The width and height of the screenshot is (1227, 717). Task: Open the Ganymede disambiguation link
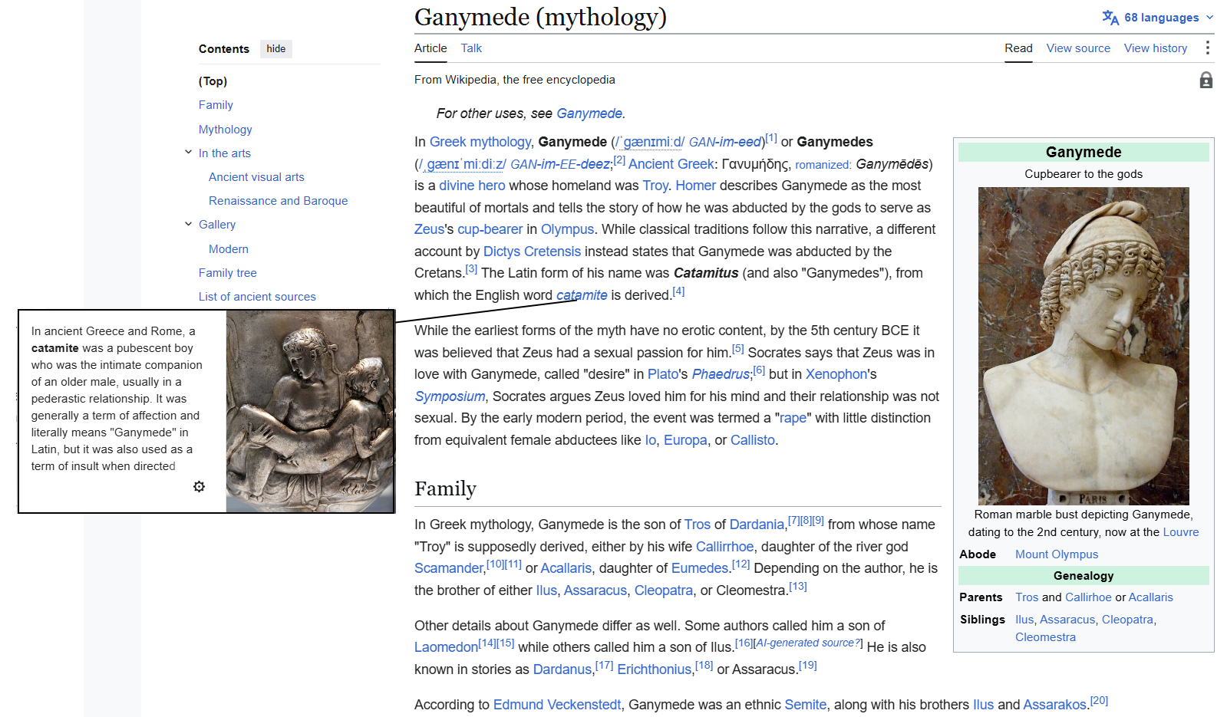tap(589, 113)
